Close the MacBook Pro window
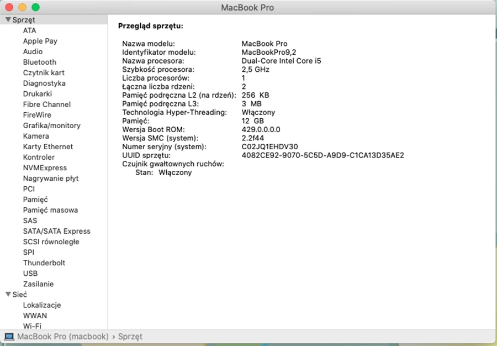 pyautogui.click(x=9, y=7)
